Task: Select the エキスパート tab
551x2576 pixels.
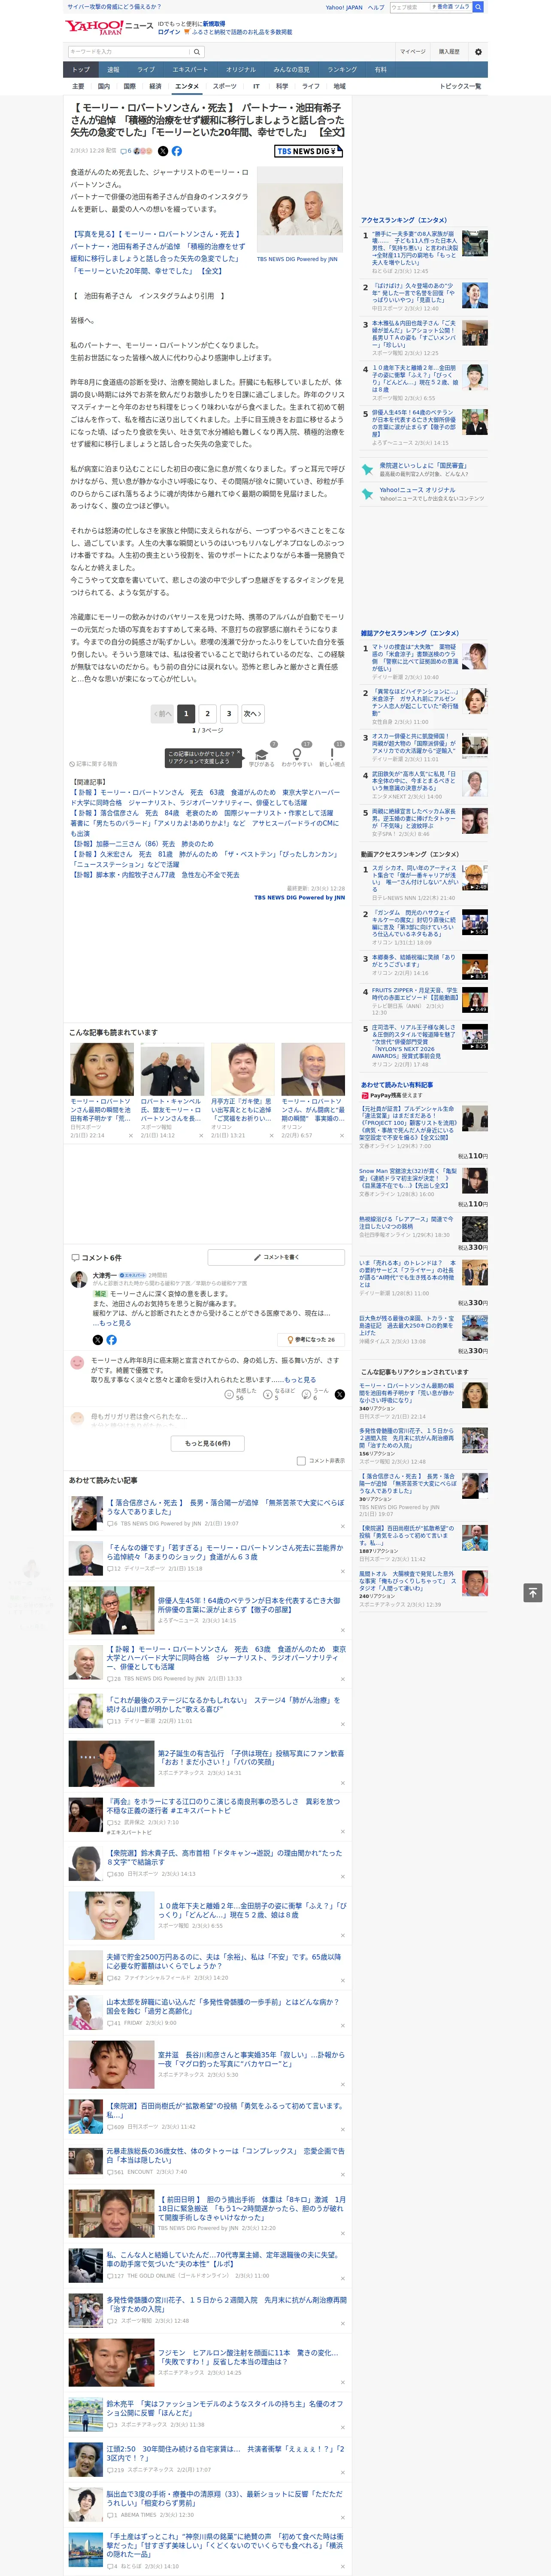Action: [x=190, y=70]
